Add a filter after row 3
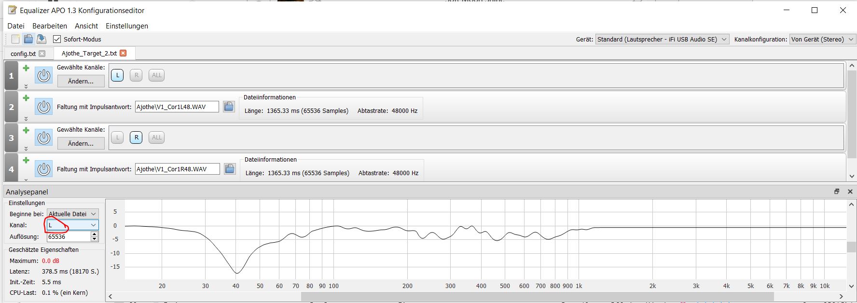 tap(26, 130)
